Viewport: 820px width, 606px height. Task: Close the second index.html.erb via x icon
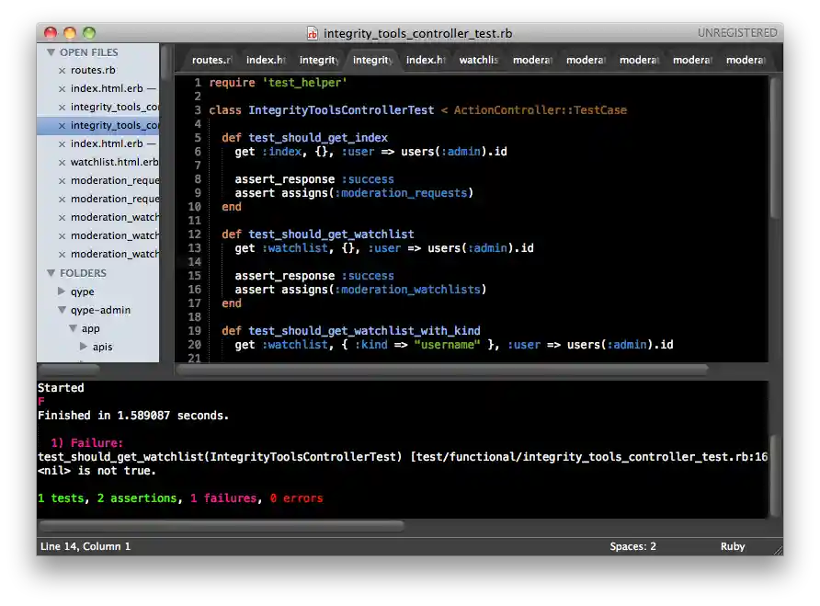(61, 143)
